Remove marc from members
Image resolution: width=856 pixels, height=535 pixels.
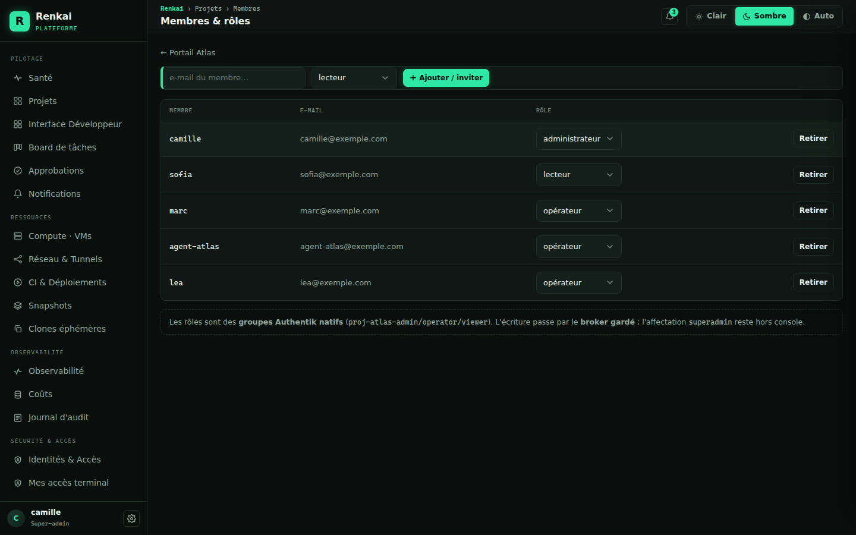point(813,210)
